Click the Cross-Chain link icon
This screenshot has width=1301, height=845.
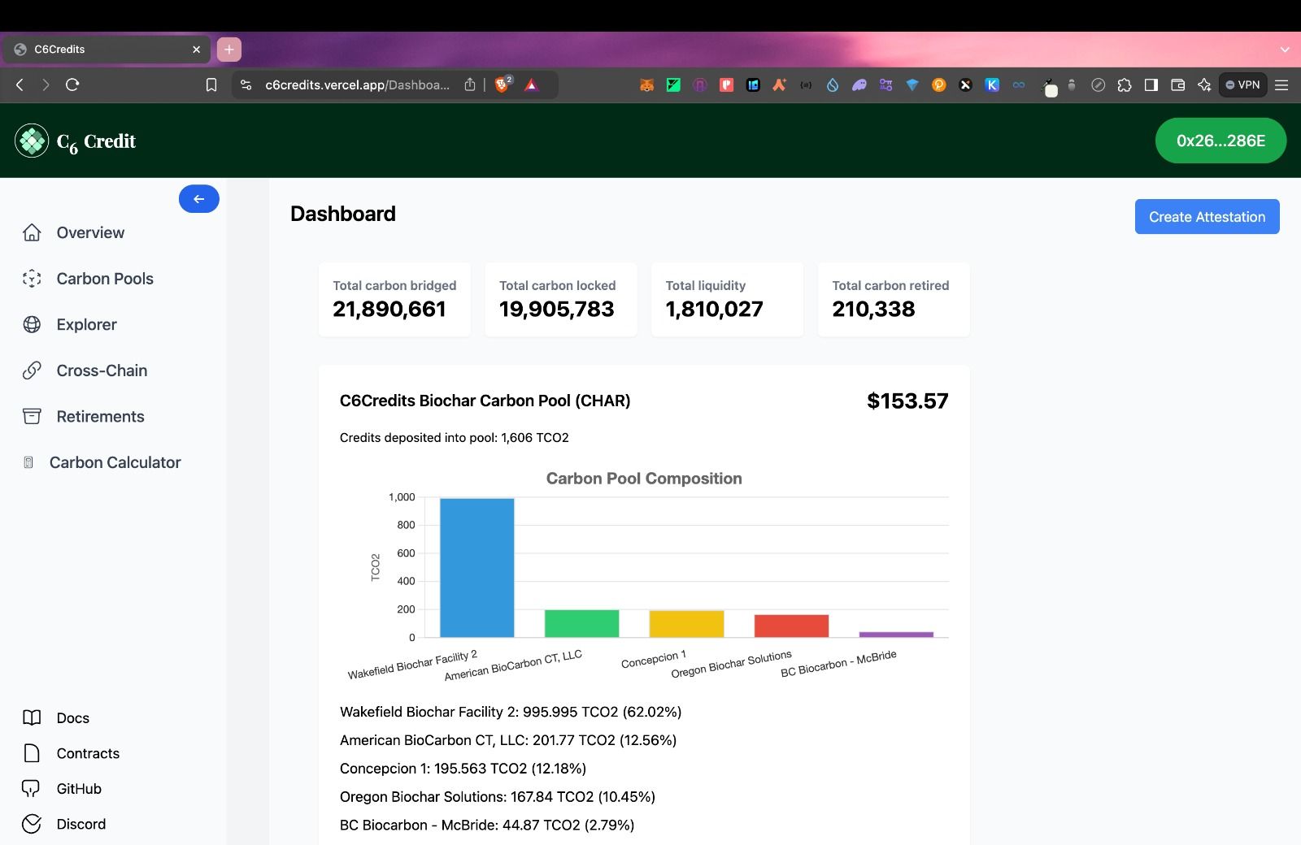(32, 370)
